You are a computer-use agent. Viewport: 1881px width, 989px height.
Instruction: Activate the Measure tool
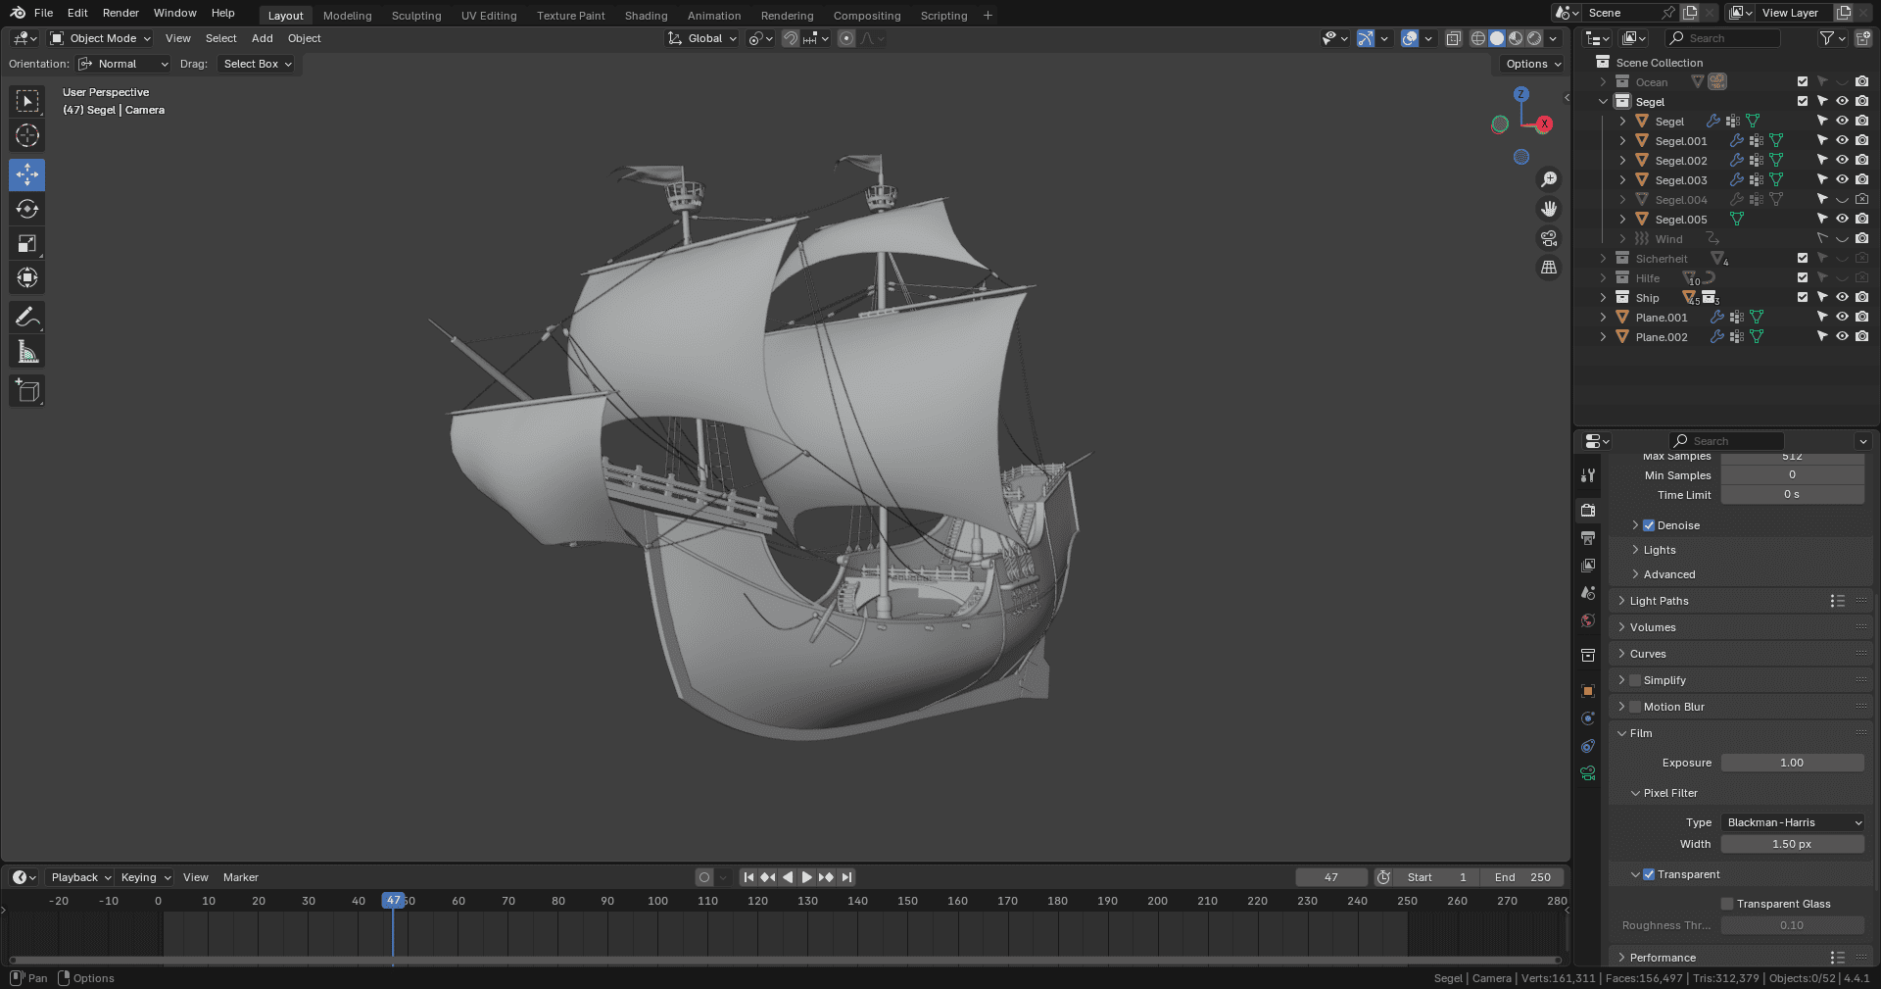[x=27, y=352]
